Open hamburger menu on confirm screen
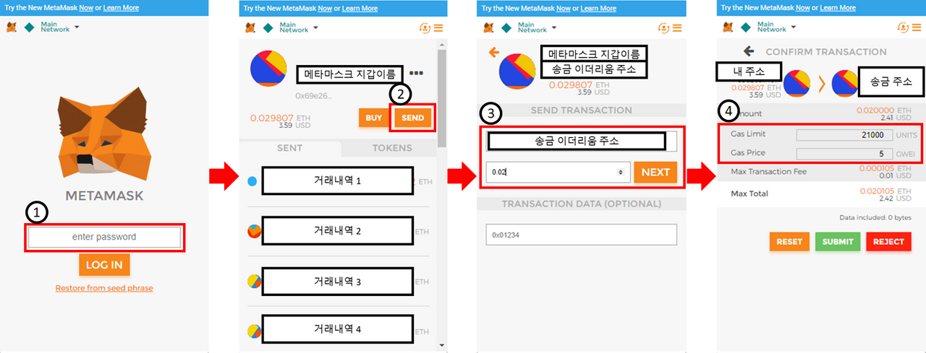This screenshot has width=926, height=353. click(916, 28)
